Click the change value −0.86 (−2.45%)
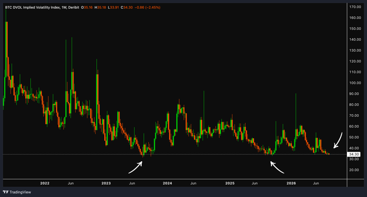 tap(148, 8)
